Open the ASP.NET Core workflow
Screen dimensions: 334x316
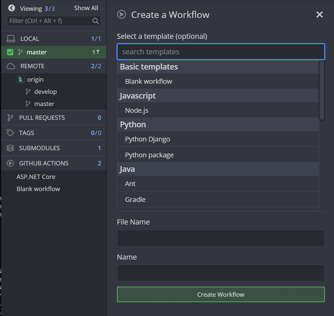coord(36,177)
